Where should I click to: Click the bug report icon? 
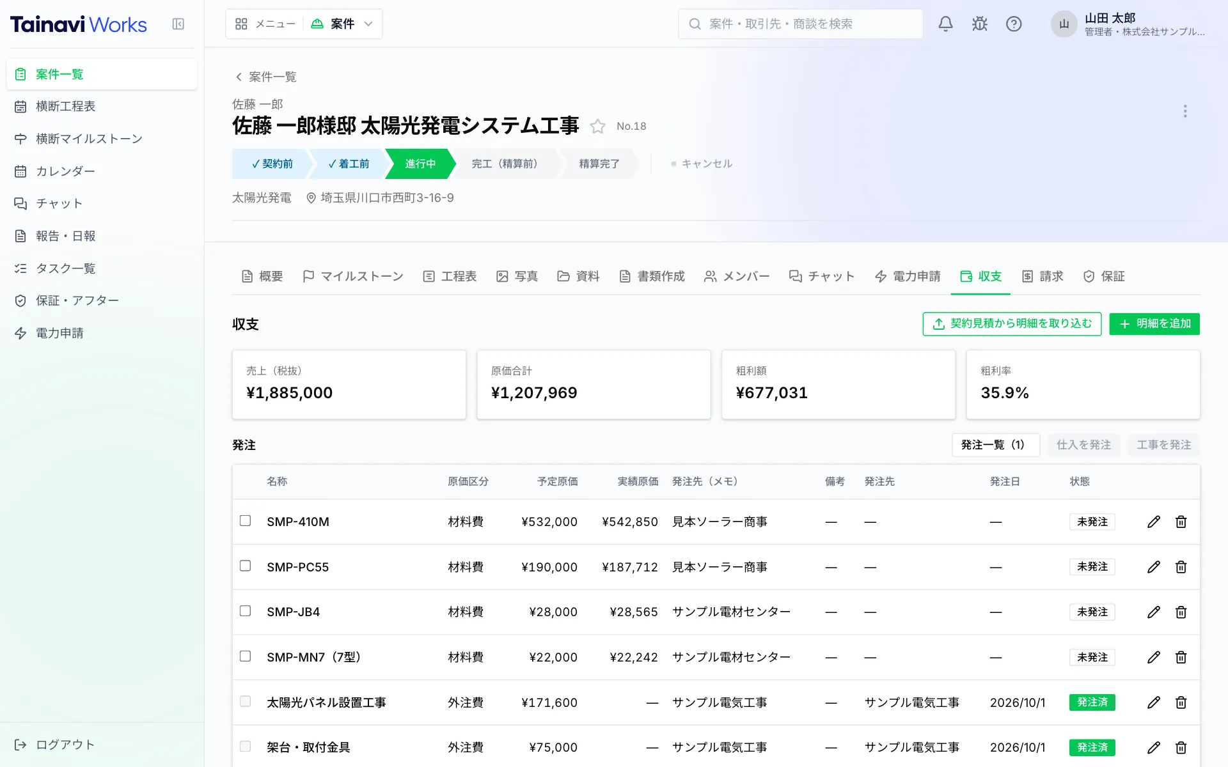tap(979, 24)
